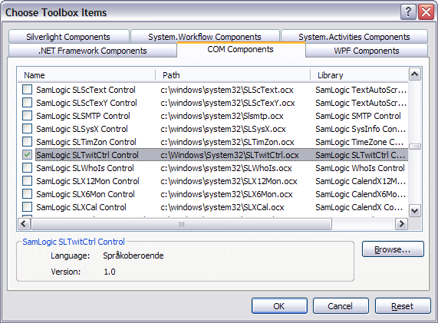The width and height of the screenshot is (438, 323).
Task: Select the SamLogic SLSysX Control row name
Action: point(82,129)
